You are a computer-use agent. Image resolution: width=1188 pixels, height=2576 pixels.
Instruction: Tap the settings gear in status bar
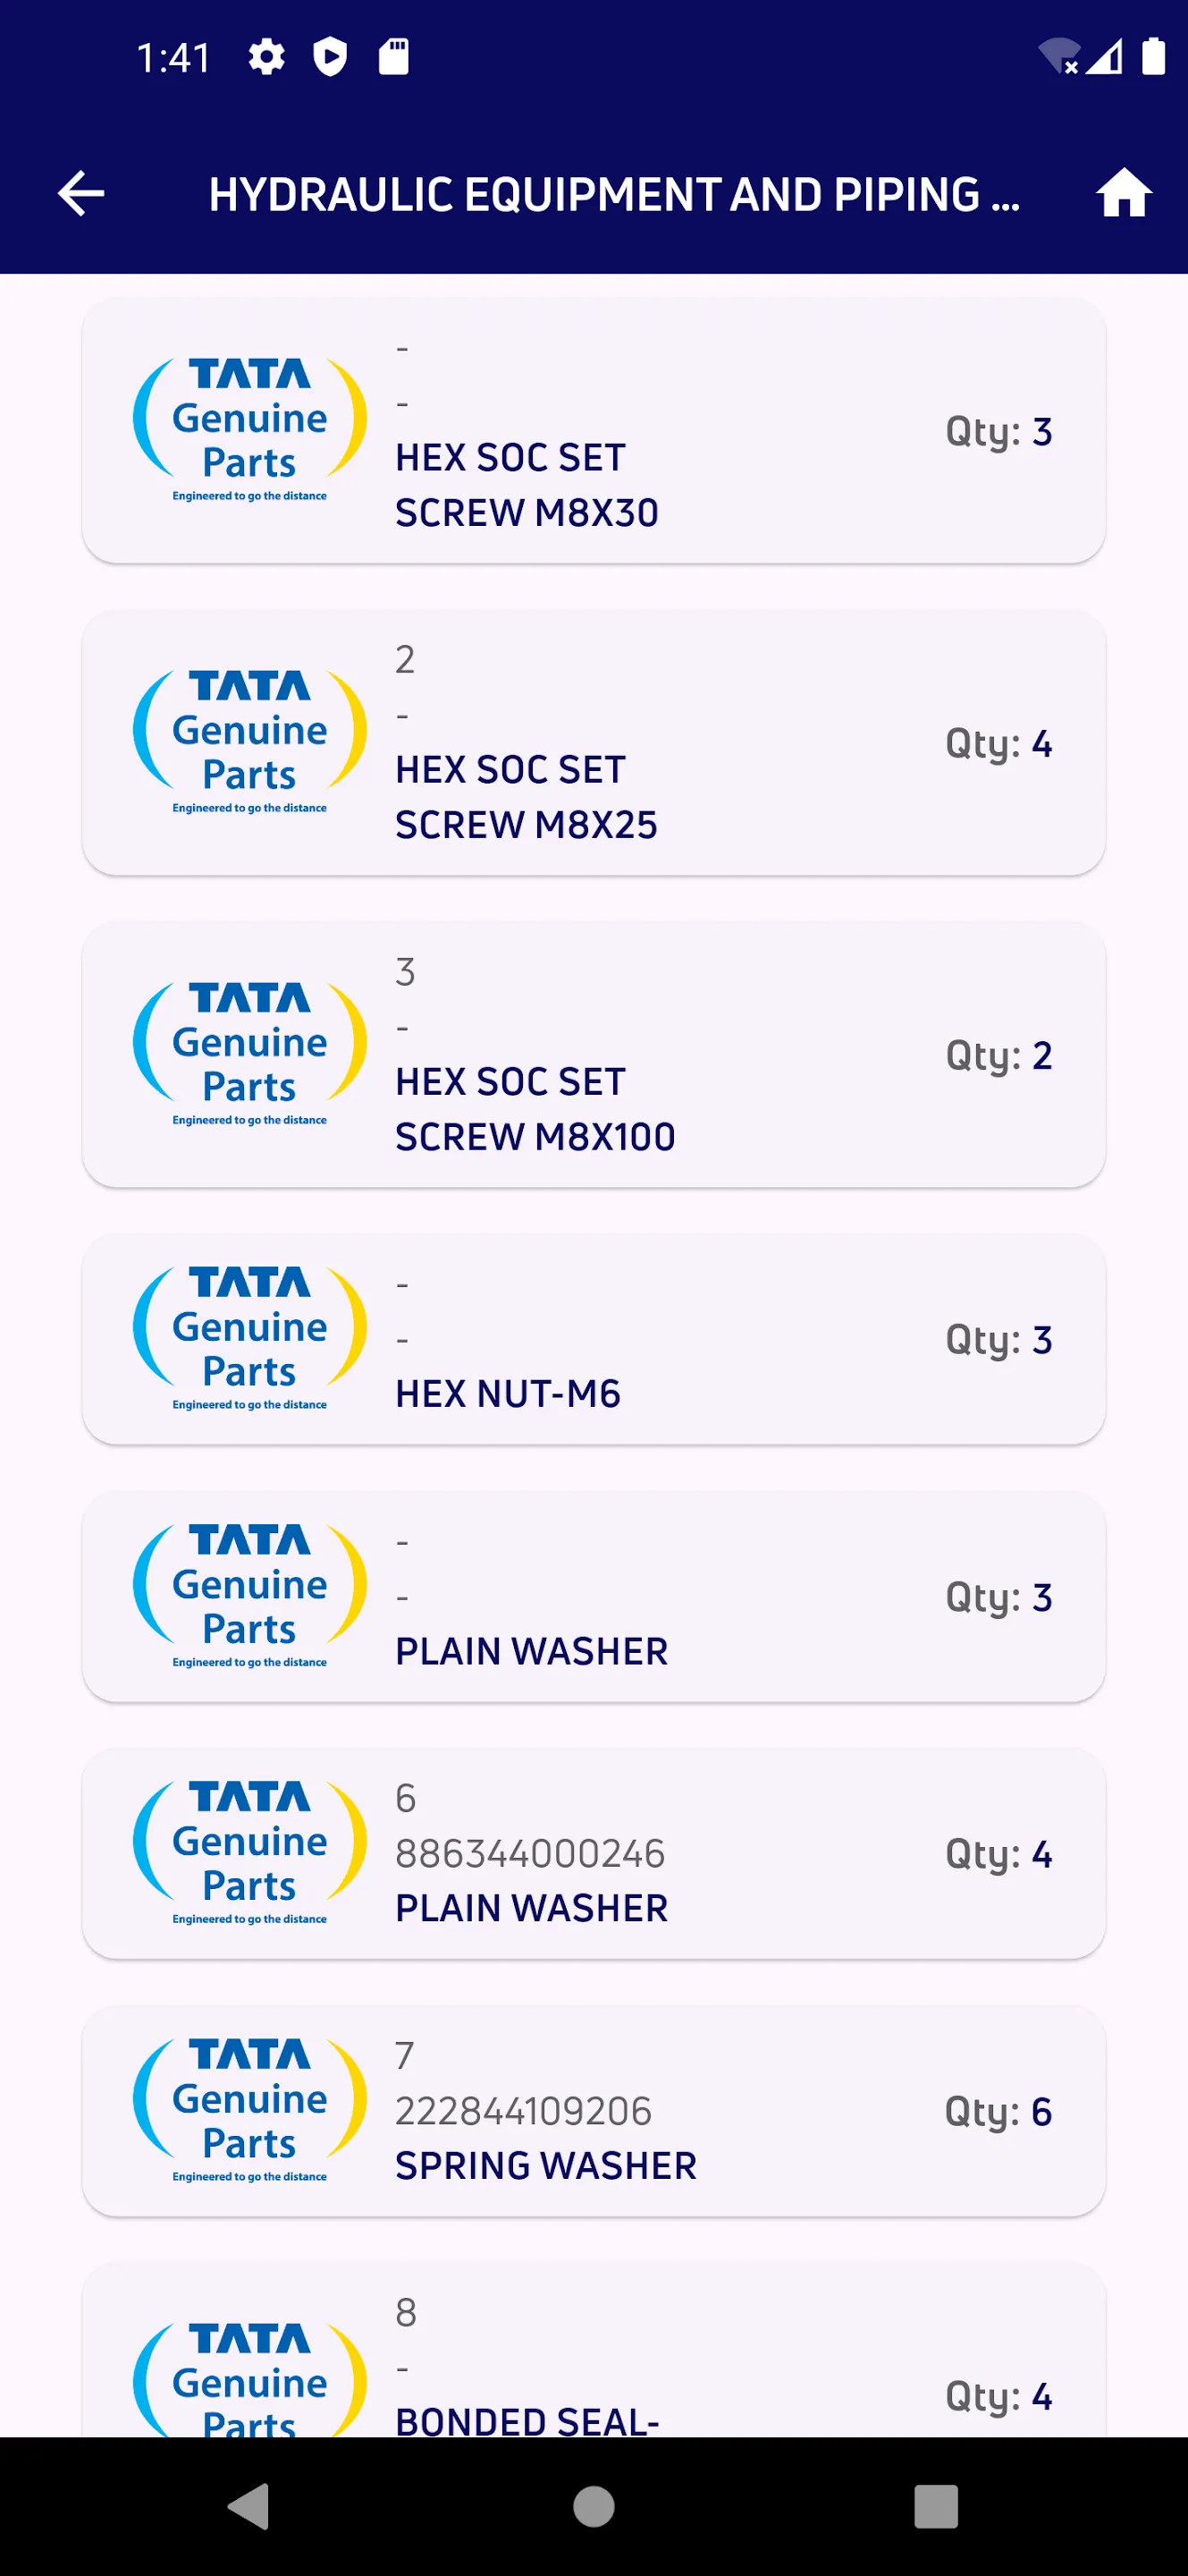click(266, 57)
